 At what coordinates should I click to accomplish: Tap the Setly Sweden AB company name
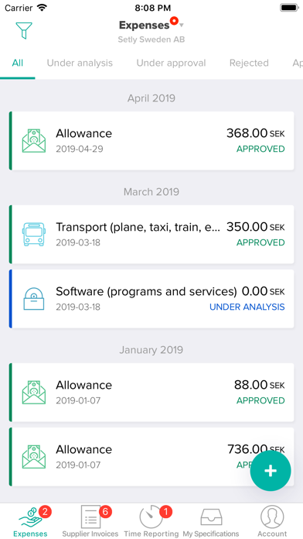[x=151, y=39]
